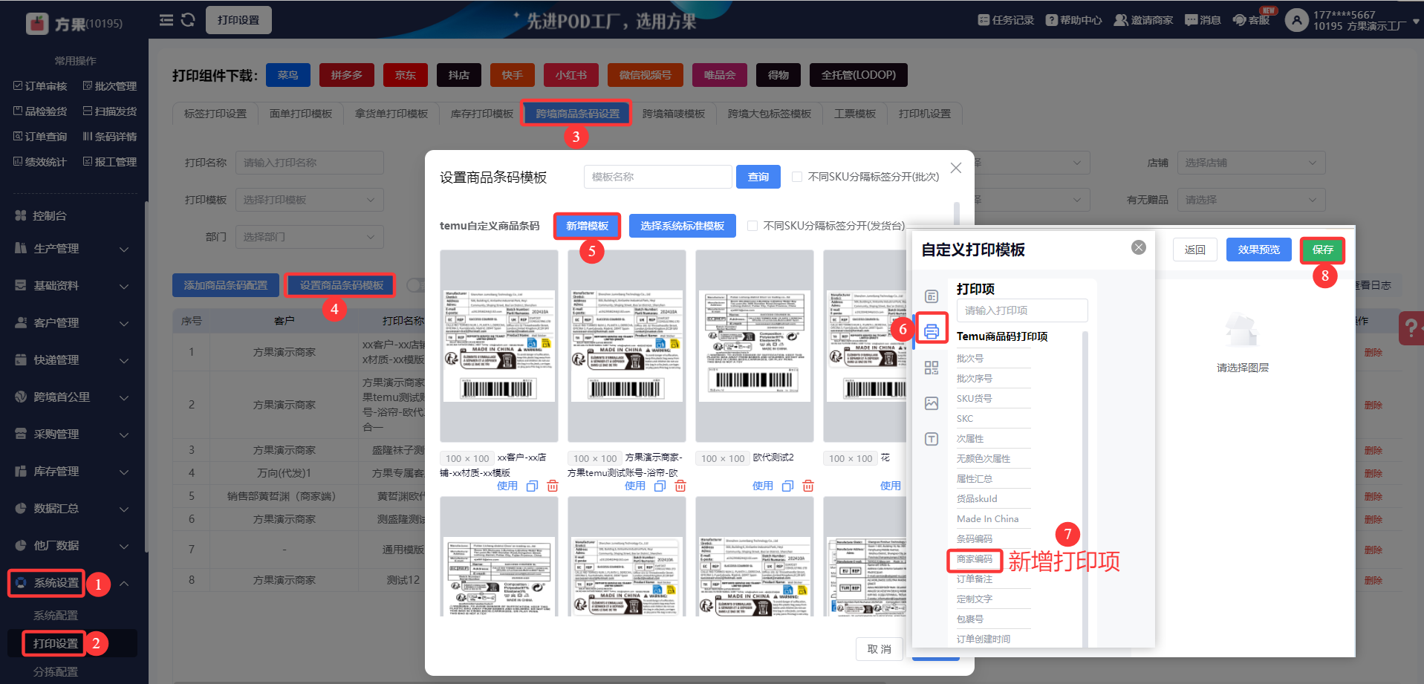Switch to 标签打印设置 tab
Screen dimensions: 1424x684
point(215,114)
